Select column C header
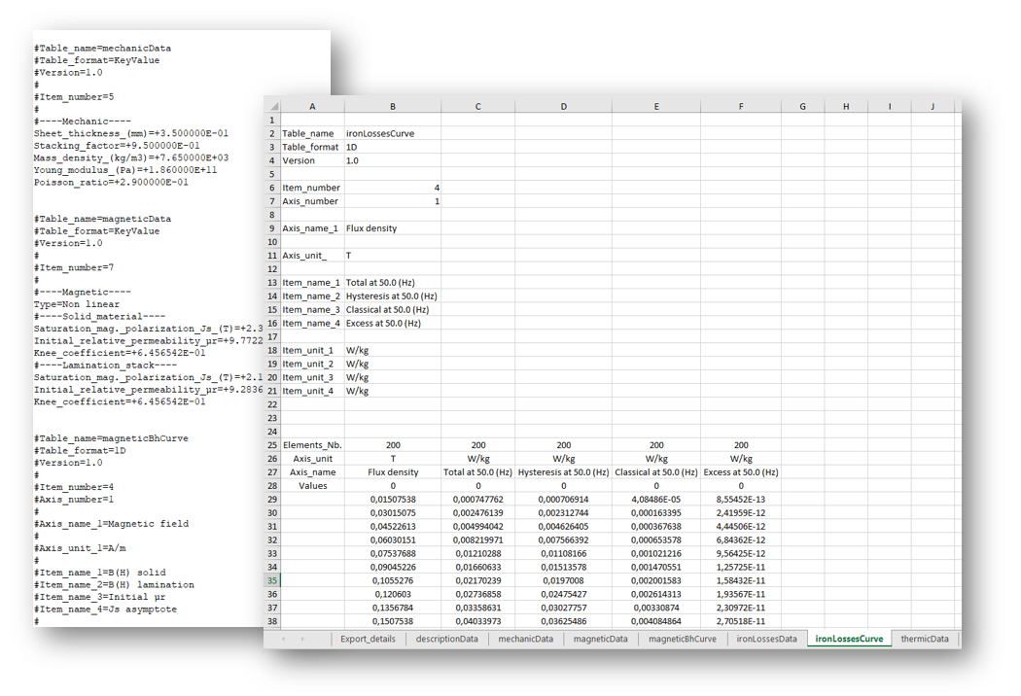1021x696 pixels. 478,106
